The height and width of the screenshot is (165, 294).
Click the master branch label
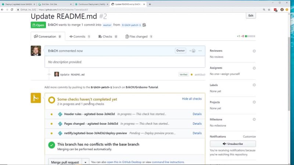click(x=107, y=25)
